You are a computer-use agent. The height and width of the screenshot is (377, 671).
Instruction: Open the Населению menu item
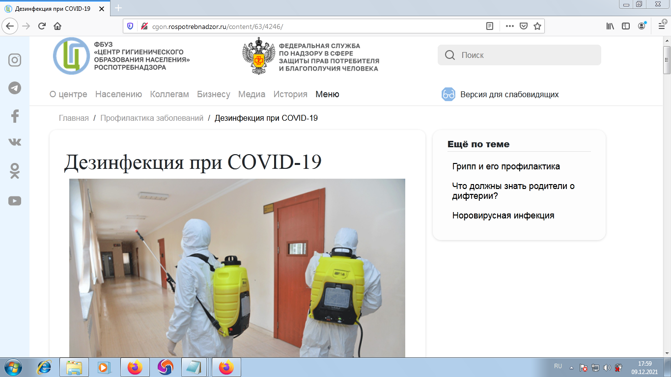click(x=118, y=94)
